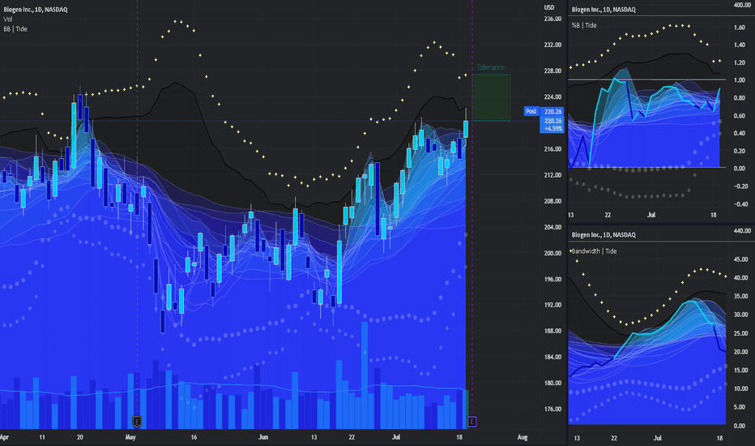Click the +4.59% change label

tap(552, 129)
